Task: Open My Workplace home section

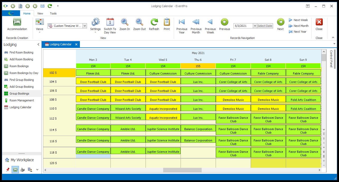Action: tap(20, 160)
